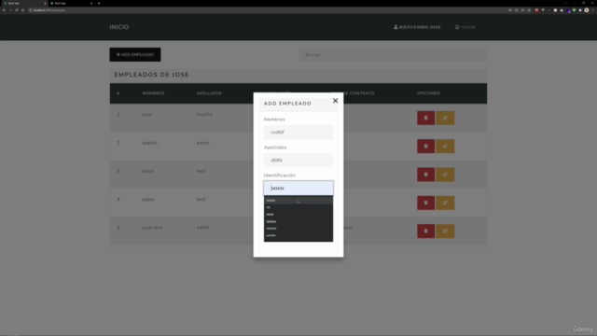
Task: Go forward with browser forward arrow
Action: 10,10
